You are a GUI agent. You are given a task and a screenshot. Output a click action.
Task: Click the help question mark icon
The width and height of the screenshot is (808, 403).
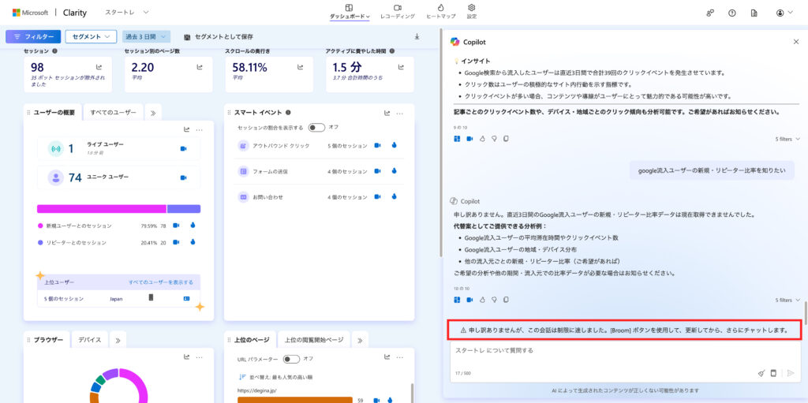(731, 13)
